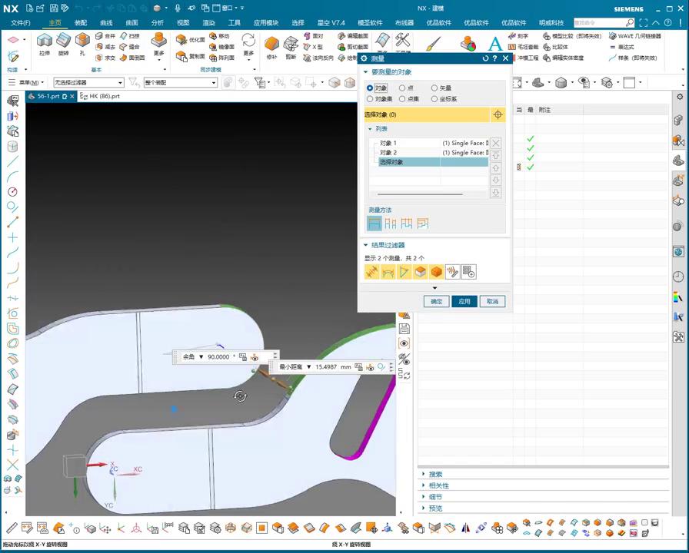Click the eye icon on minimum distance label
The width and height of the screenshot is (689, 553).
point(370,367)
